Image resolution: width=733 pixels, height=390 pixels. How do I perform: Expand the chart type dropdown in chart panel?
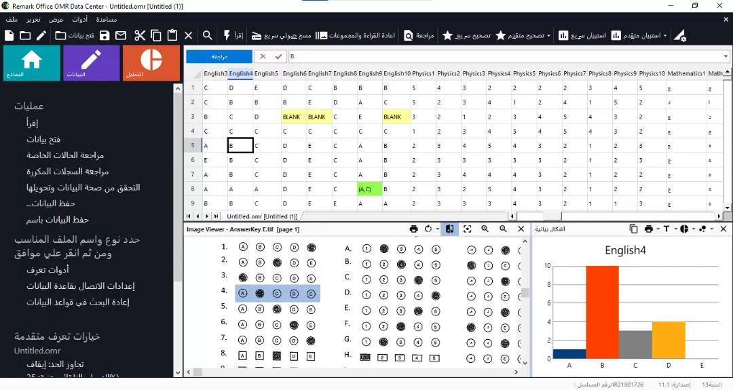693,229
